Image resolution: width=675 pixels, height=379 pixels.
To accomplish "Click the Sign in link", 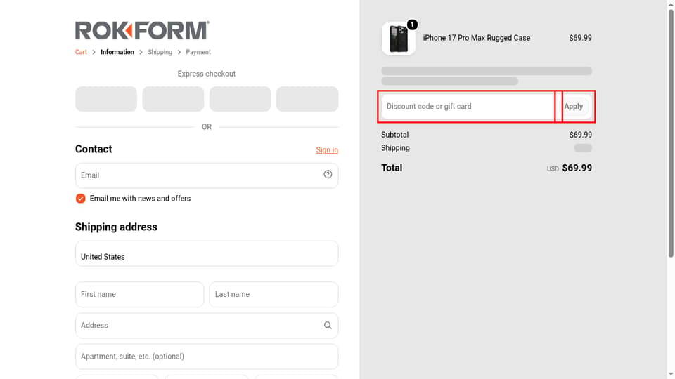I will point(327,150).
